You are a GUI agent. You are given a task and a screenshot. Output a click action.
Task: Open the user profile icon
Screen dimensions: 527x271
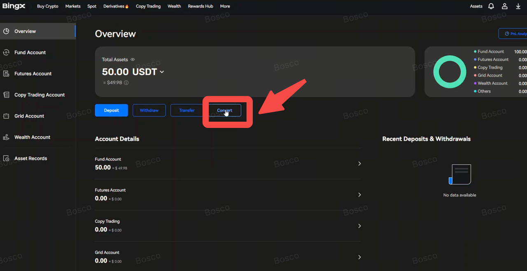click(504, 6)
